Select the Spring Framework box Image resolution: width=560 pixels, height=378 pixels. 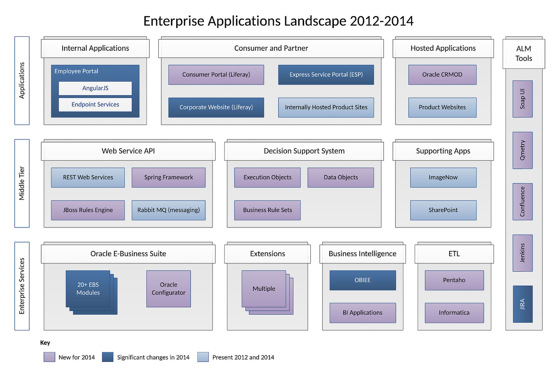(x=168, y=177)
